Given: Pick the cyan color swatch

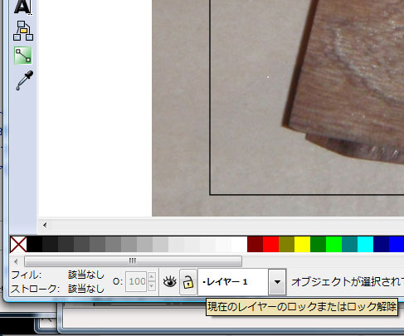Looking at the screenshot, I should pyautogui.click(x=365, y=245).
